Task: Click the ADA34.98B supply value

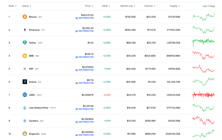Action: [x=174, y=121]
